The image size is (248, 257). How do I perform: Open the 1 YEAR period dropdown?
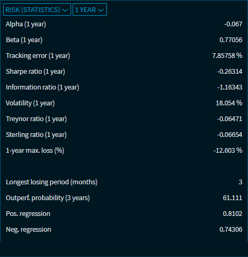click(90, 9)
